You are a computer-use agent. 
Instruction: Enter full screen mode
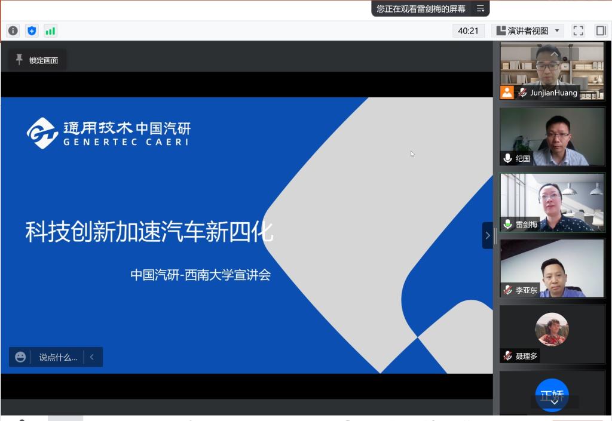point(578,30)
